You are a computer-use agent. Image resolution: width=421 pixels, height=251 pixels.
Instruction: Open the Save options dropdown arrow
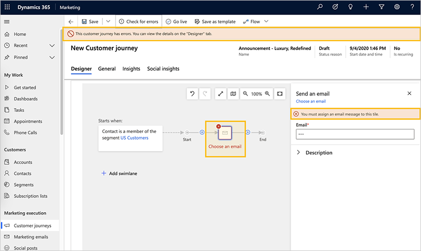click(108, 22)
